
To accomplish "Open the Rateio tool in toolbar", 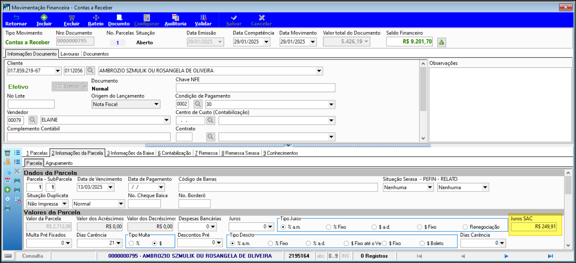I will pyautogui.click(x=96, y=20).
